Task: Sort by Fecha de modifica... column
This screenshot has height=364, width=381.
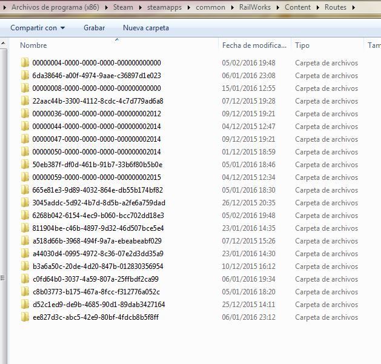Action: tap(254, 45)
